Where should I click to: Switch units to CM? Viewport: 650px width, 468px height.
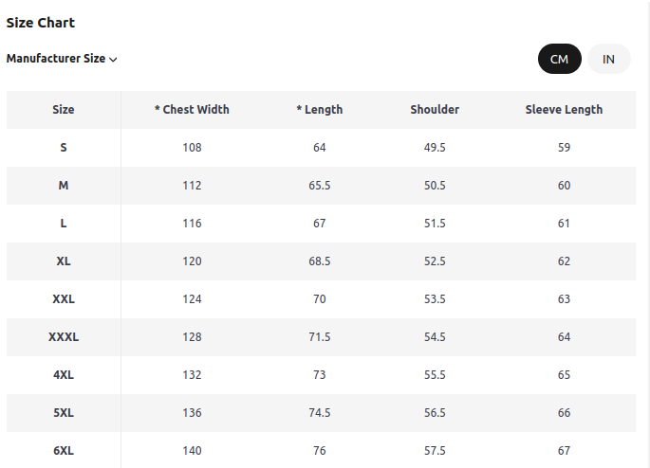coord(559,59)
